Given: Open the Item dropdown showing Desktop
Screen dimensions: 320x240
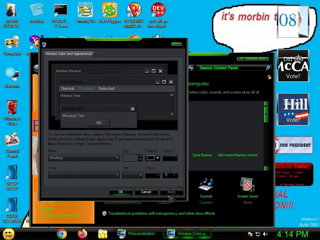Looking at the screenshot, I should (84, 158).
